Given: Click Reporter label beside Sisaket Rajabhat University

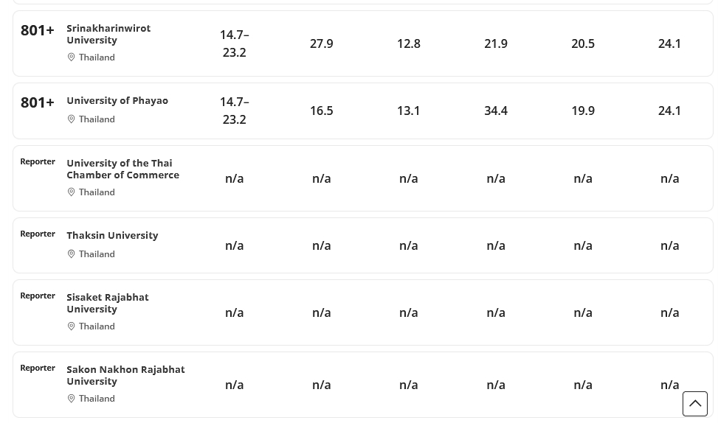Looking at the screenshot, I should coord(38,296).
